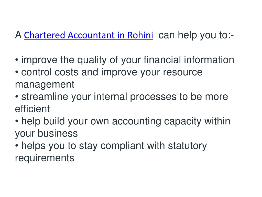Image resolution: width=262 pixels, height=197 pixels.
Task: Click the text 'your business'
Action: tap(47, 133)
